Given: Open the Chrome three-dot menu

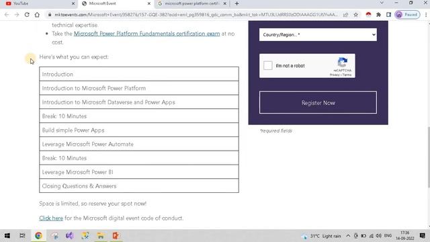Looking at the screenshot, I should (426, 15).
